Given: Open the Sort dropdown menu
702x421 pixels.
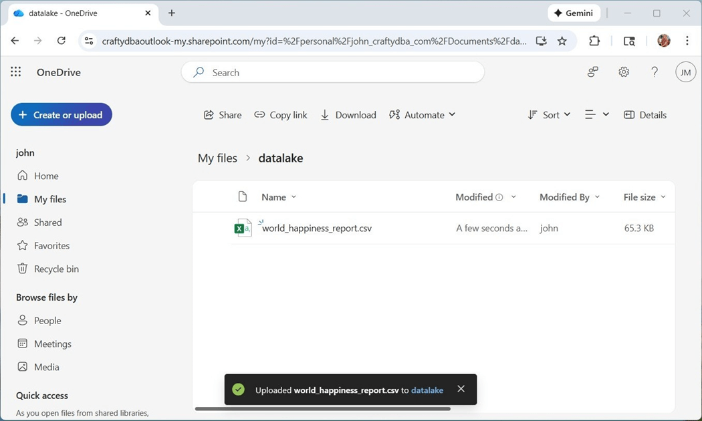Looking at the screenshot, I should 550,115.
